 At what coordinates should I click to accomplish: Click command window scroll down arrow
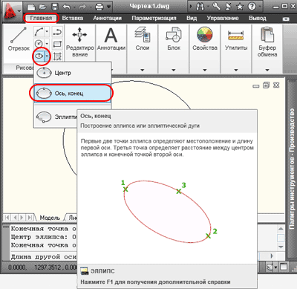pyautogui.click(x=281, y=247)
